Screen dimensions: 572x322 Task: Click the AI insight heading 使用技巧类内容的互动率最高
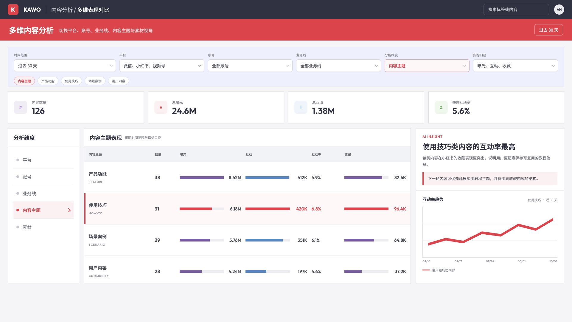pyautogui.click(x=469, y=147)
